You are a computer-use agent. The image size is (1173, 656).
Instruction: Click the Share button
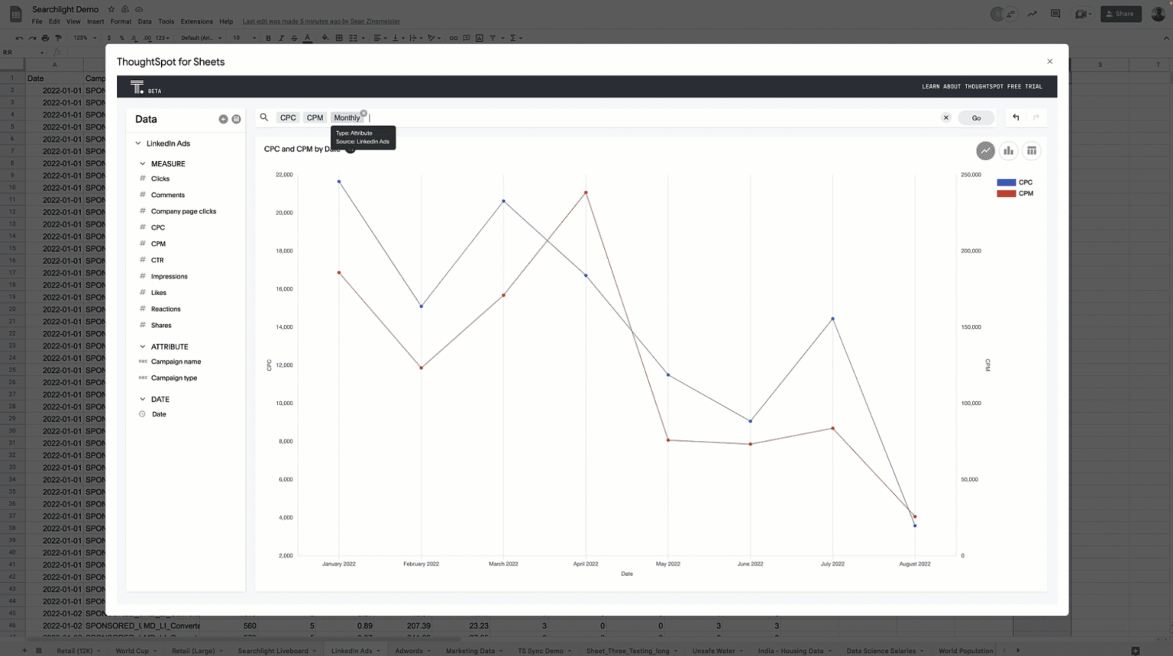tap(1120, 14)
